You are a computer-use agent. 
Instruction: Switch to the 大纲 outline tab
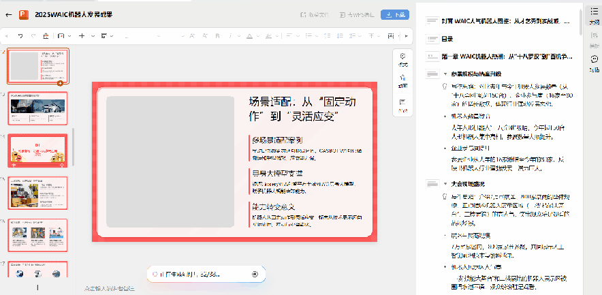(x=594, y=17)
